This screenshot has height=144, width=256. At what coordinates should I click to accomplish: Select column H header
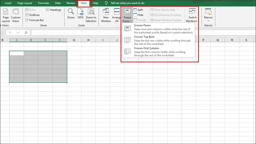pyautogui.click(x=88, y=40)
